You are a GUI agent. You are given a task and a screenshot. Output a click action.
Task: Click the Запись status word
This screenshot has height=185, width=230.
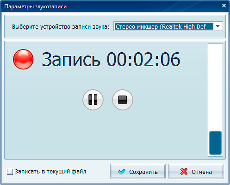(x=71, y=59)
